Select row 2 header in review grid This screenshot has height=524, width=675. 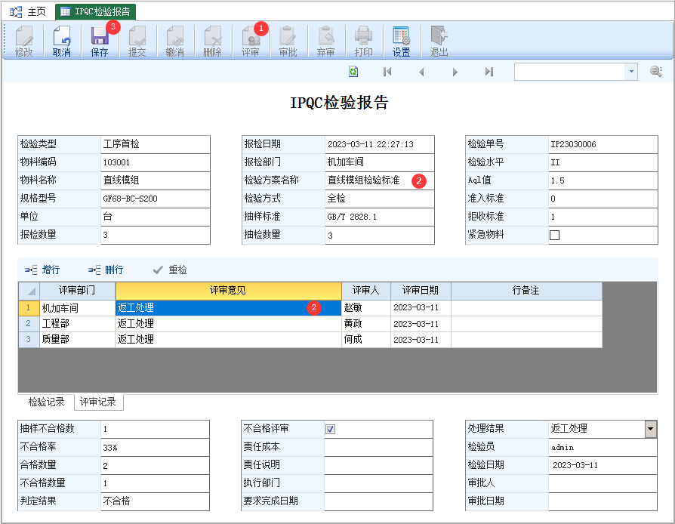pos(29,324)
